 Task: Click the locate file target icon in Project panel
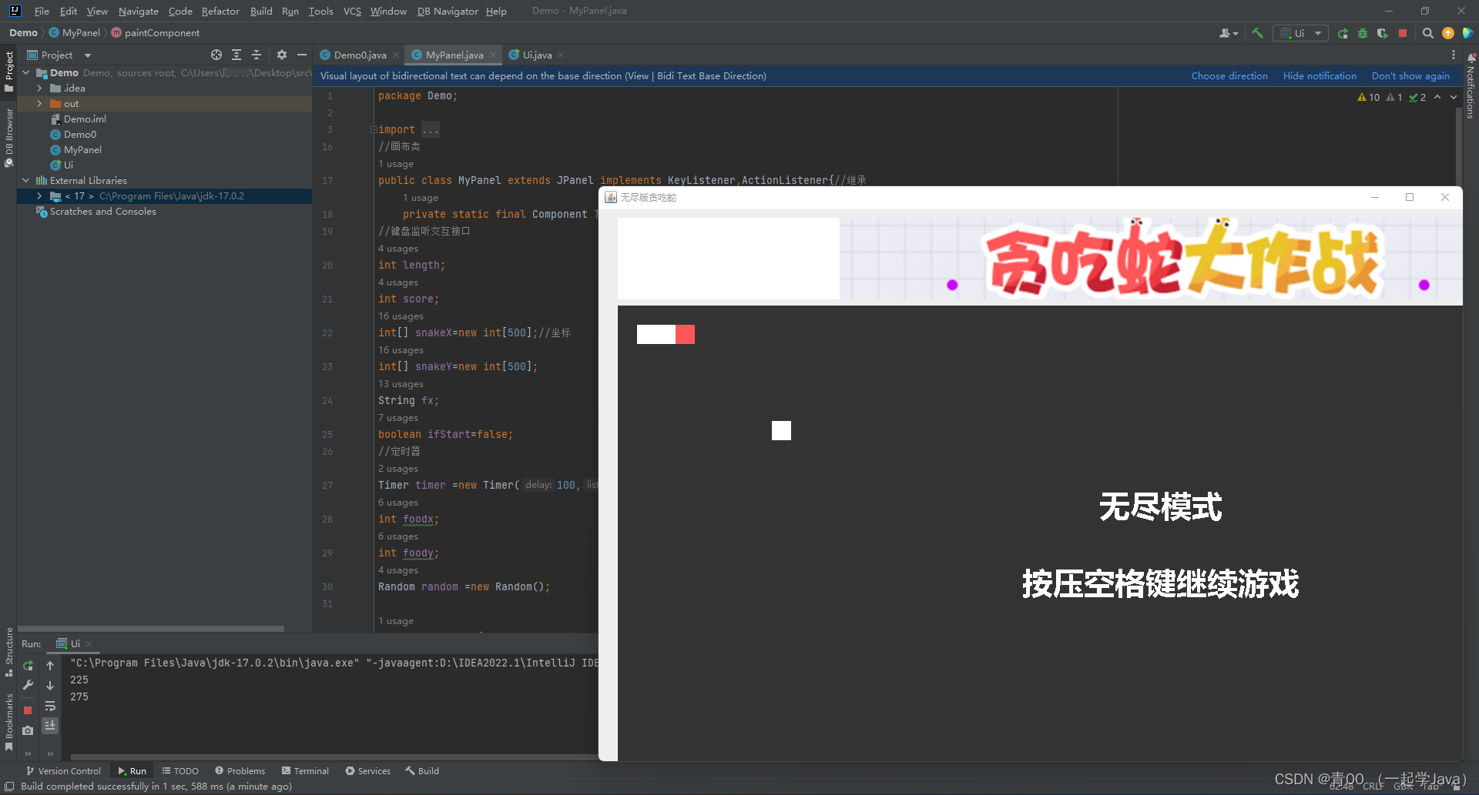(x=216, y=55)
